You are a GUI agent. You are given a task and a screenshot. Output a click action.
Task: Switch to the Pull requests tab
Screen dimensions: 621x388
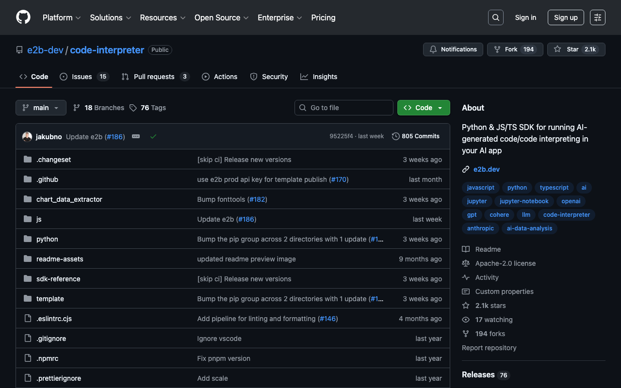155,77
